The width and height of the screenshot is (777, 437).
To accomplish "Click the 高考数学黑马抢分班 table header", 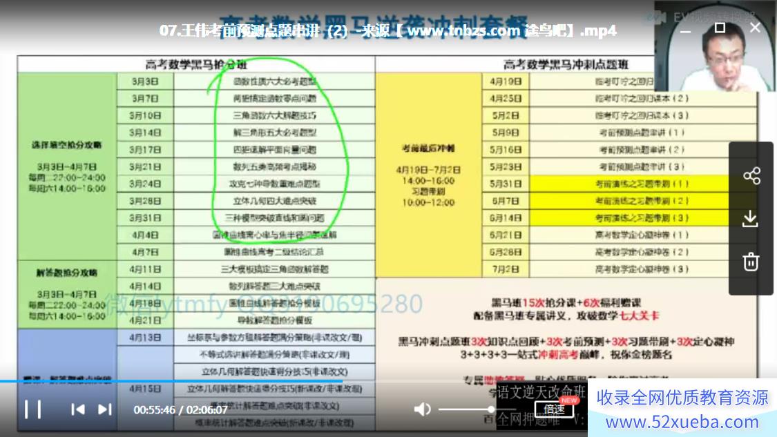I will tap(196, 64).
